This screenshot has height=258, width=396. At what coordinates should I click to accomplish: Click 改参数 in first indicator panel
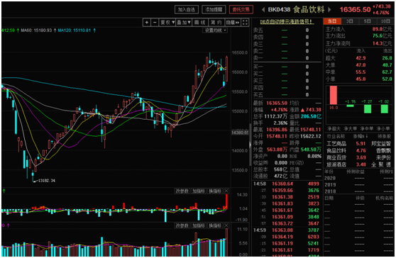coord(182,191)
